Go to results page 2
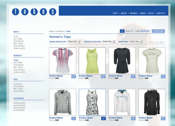175x126 pixels. pyautogui.click(x=153, y=42)
